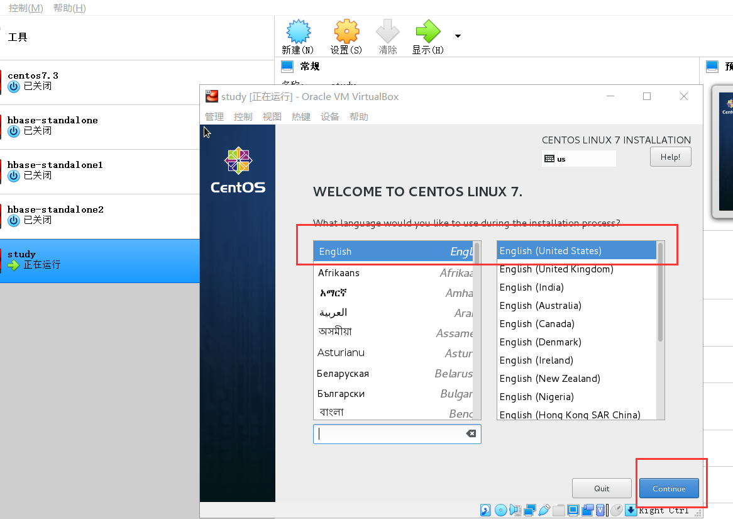This screenshot has width=733, height=519.
Task: Select English (Nigeria) locale
Action: tap(577, 397)
